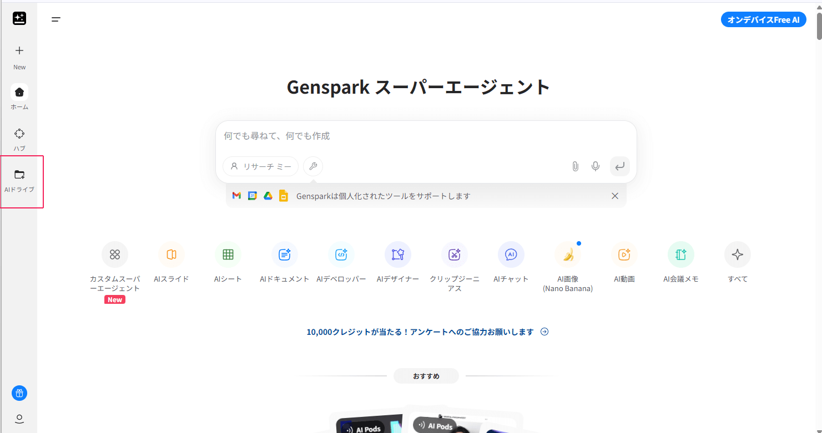822x433 pixels.
Task: Go to Home (ホーム) in sidebar
Action: pyautogui.click(x=19, y=93)
